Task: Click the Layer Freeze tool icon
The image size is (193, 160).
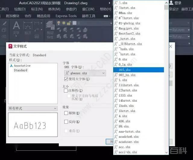Action: [x=72, y=30]
